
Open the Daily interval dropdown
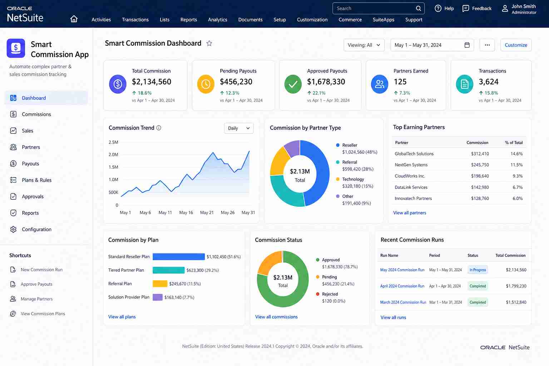pos(239,128)
